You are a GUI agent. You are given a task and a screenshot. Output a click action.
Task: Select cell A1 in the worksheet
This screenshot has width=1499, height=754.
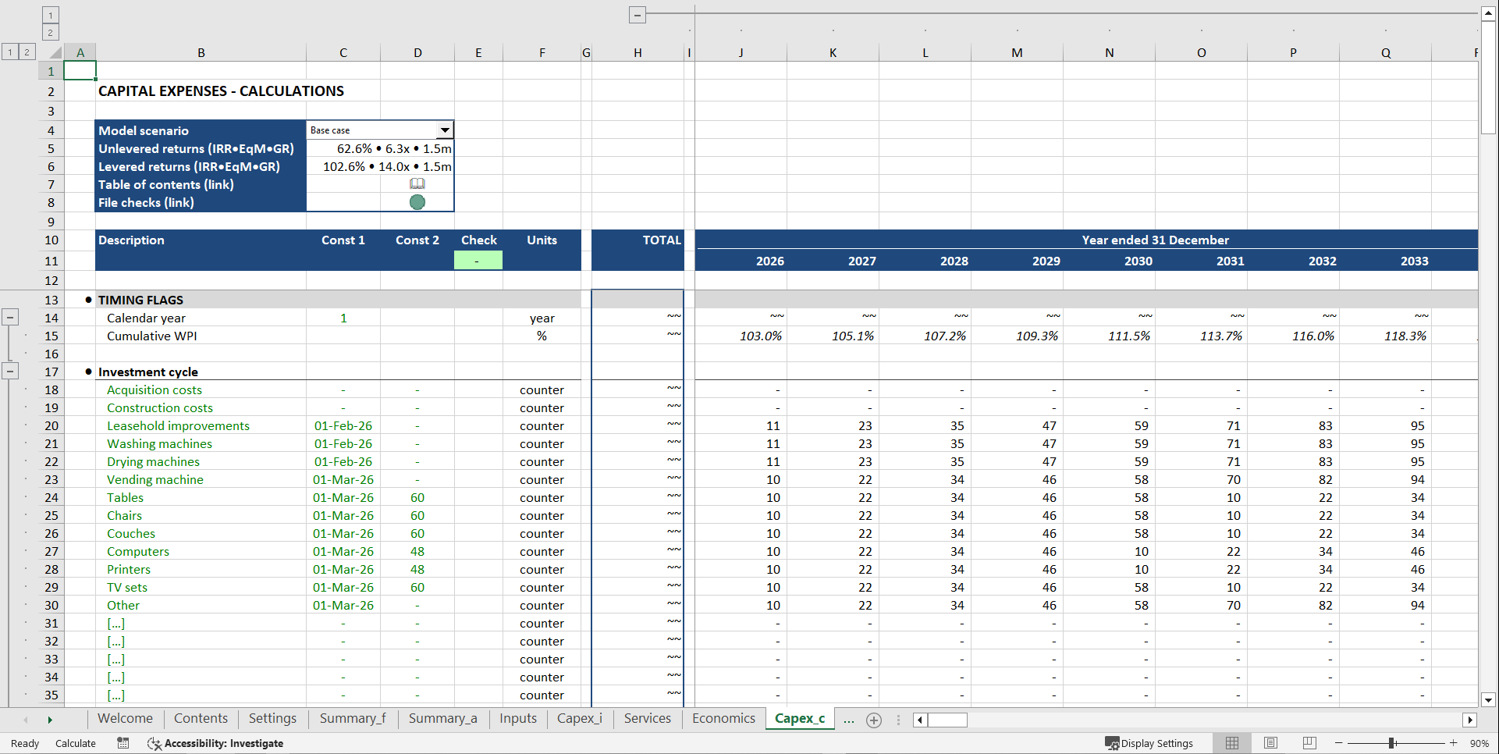(x=80, y=70)
